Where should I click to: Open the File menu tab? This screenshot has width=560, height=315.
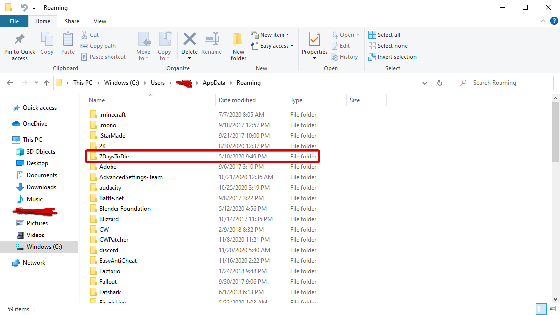[x=14, y=21]
